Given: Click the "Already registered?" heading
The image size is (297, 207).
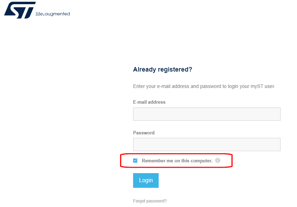Looking at the screenshot, I should pyautogui.click(x=163, y=69).
